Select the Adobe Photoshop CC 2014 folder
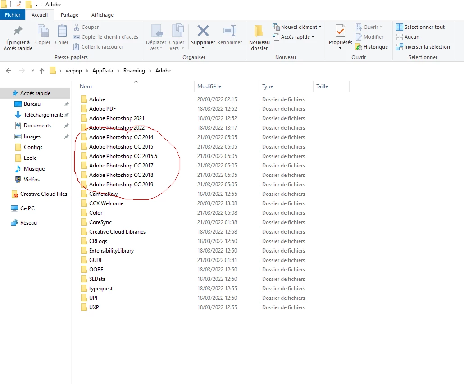464x384 pixels. point(121,137)
